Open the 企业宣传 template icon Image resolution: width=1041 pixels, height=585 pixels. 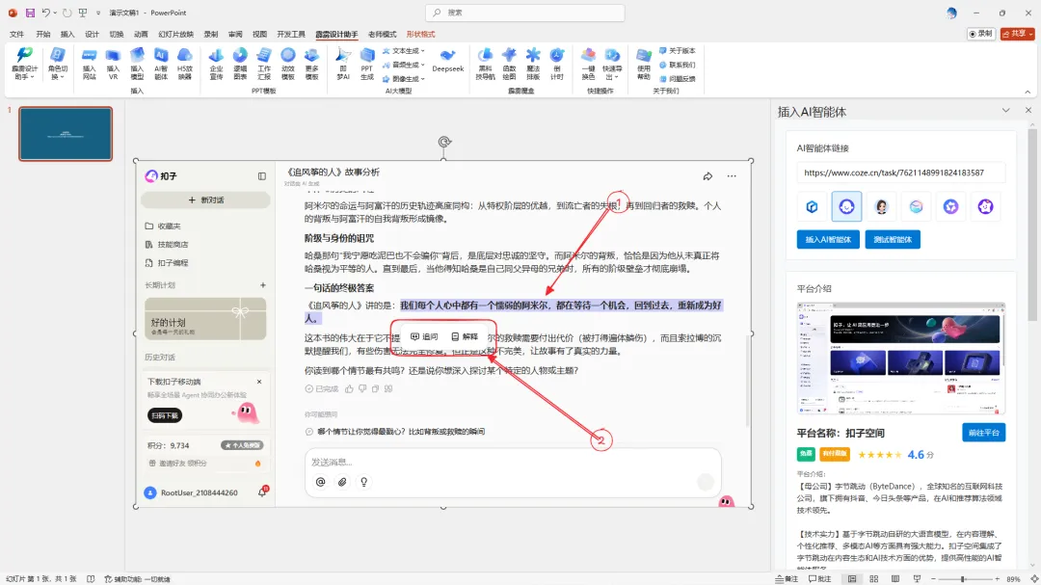(217, 64)
